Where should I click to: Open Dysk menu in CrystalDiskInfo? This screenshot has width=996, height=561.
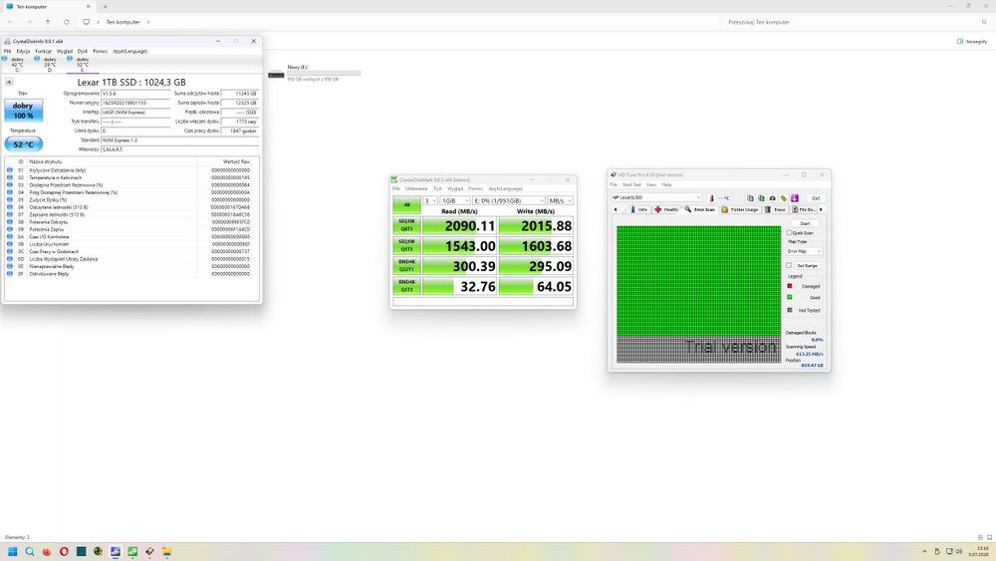tap(83, 51)
